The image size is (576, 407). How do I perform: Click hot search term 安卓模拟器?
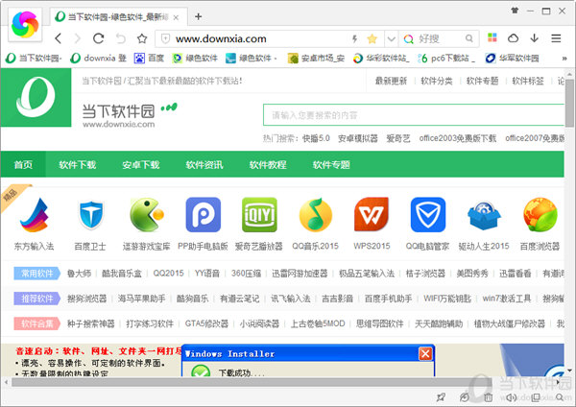click(x=358, y=138)
